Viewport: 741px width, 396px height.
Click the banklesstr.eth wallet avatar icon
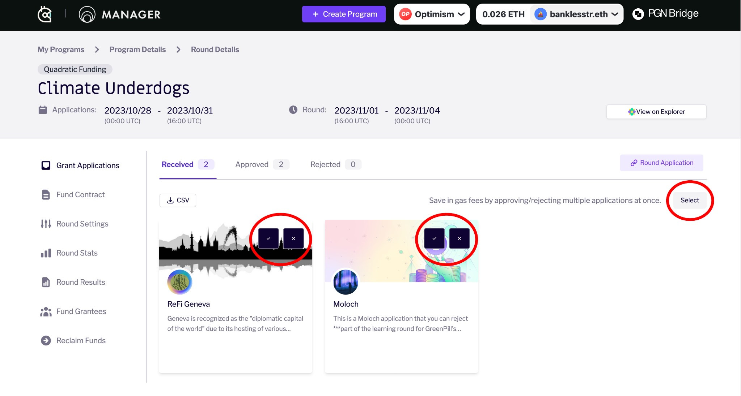point(540,14)
